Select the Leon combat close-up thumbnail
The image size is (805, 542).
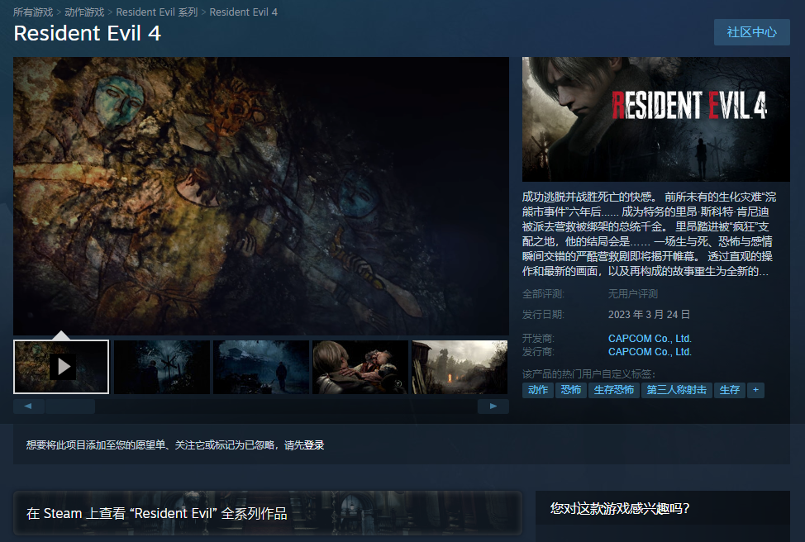(360, 366)
